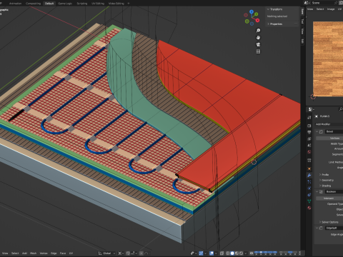Open the Tool tab of the viewport sidebar

coord(302,21)
